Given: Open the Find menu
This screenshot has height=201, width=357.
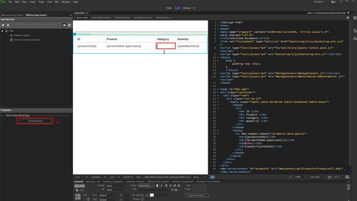Looking at the screenshot, I should pyautogui.click(x=49, y=2).
